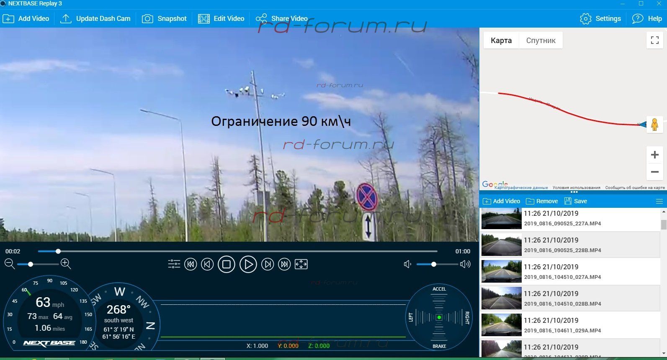Image resolution: width=667 pixels, height=360 pixels.
Task: Open the playlist hamburger menu
Action: point(659,202)
